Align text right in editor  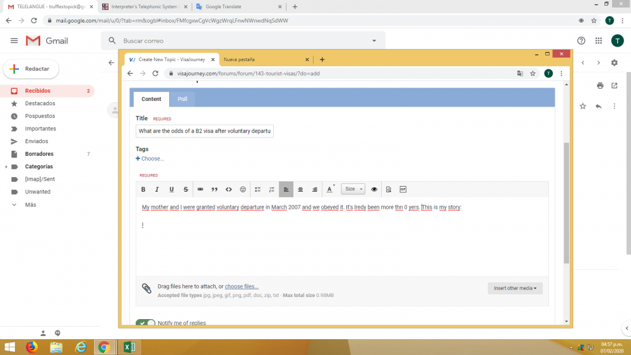[315, 189]
